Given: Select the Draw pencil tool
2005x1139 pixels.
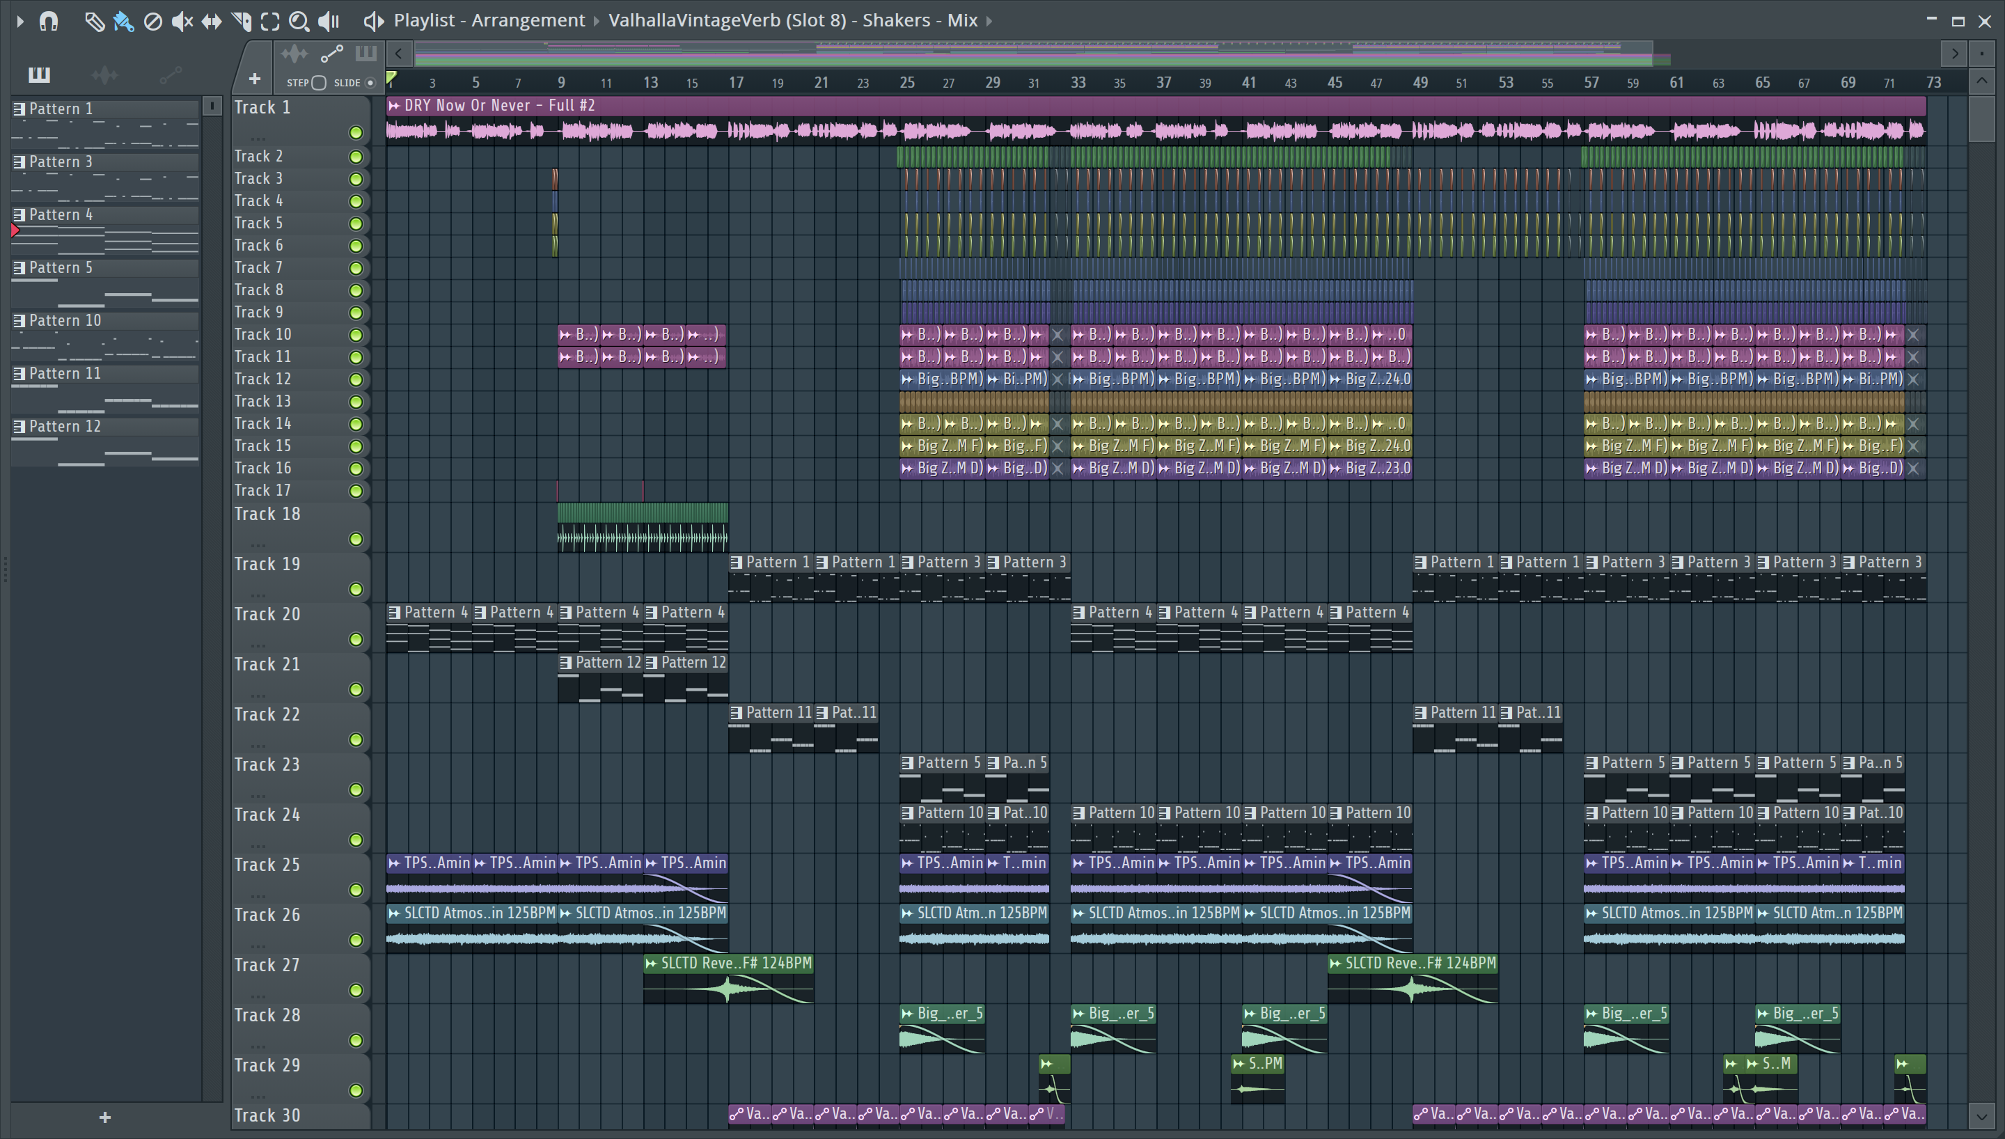Looking at the screenshot, I should (x=95, y=21).
